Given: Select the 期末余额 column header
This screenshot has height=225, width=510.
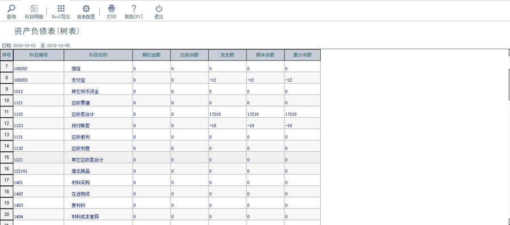Looking at the screenshot, I should (x=265, y=55).
